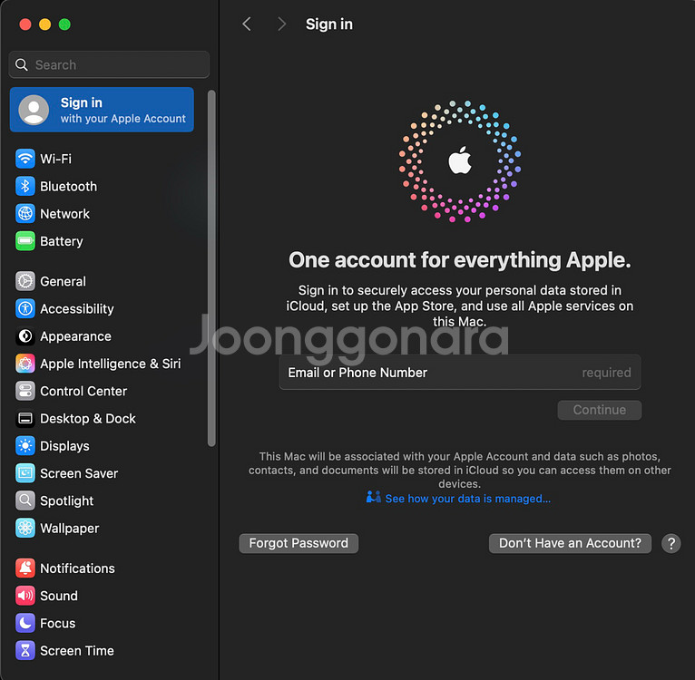Click the yellow minimize window button
This screenshot has height=680, width=695.
pyautogui.click(x=44, y=24)
